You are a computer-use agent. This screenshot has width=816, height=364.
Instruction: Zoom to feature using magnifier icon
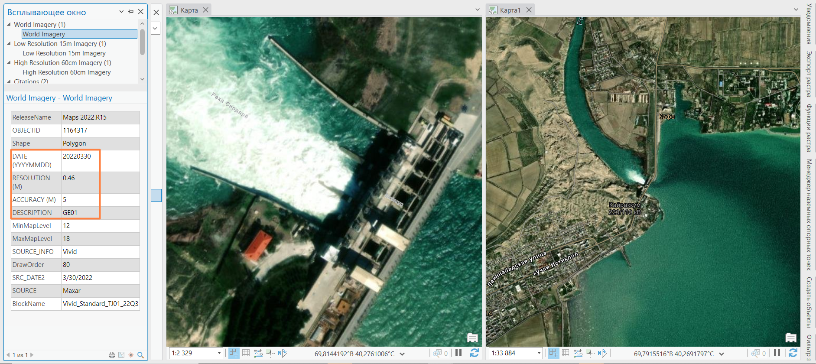[x=140, y=355]
